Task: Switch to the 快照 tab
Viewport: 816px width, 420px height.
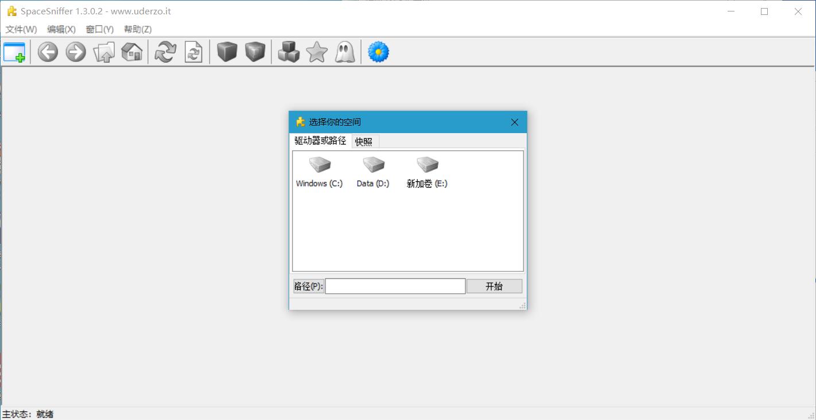Action: tap(364, 142)
